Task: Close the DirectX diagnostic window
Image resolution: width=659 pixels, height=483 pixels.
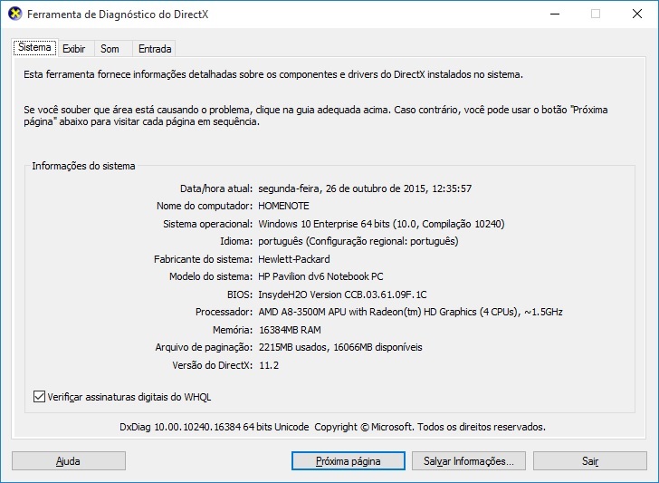Action: tap(637, 14)
